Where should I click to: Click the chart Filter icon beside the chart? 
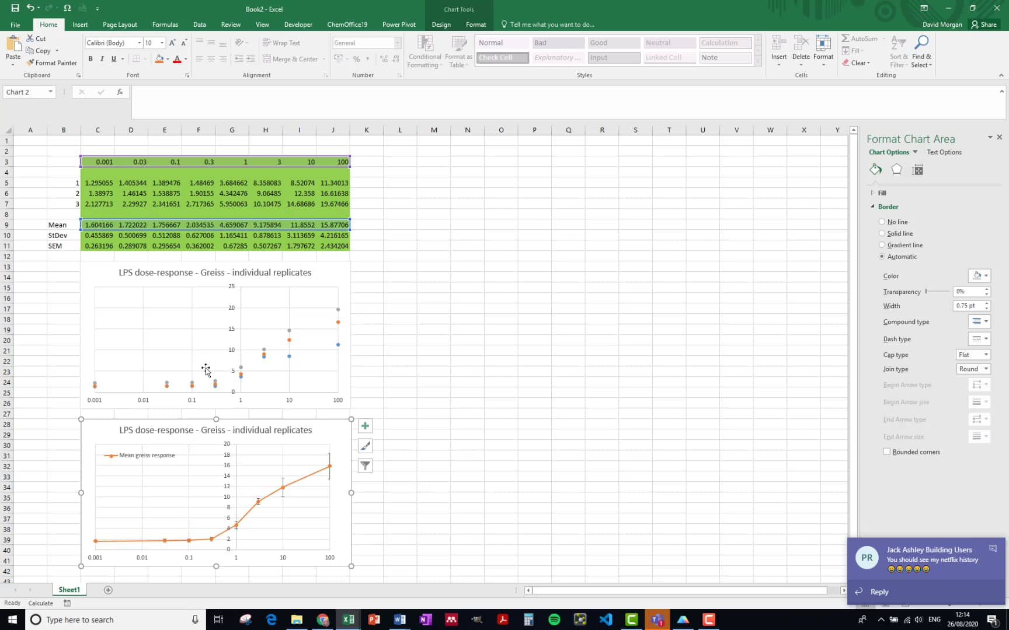coord(365,466)
